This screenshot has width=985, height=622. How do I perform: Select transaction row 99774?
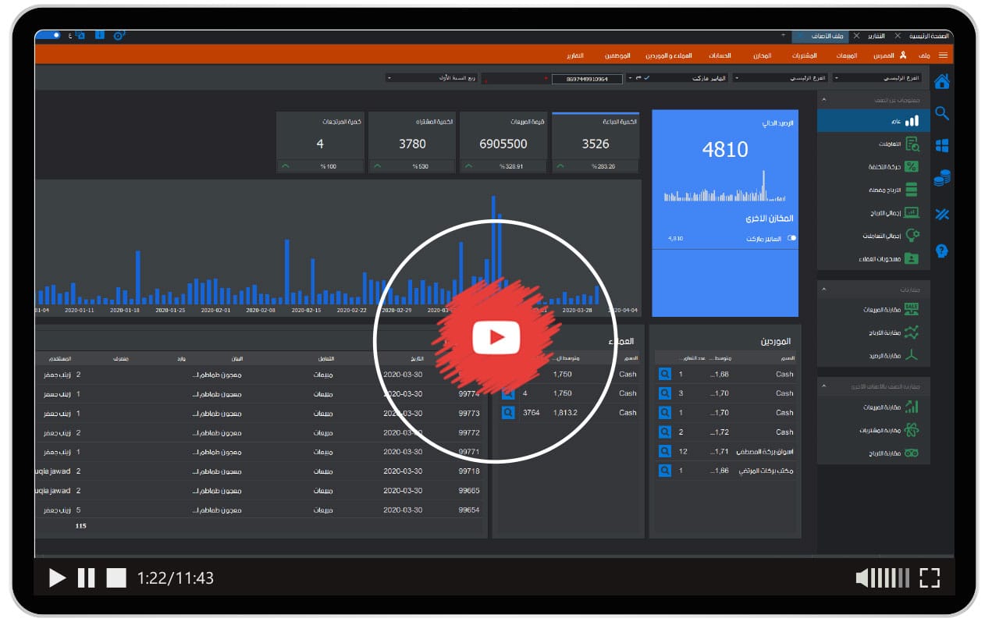click(x=258, y=393)
